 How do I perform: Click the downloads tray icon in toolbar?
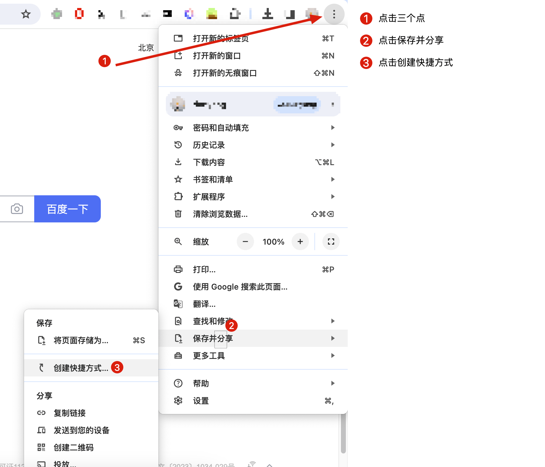coord(268,14)
